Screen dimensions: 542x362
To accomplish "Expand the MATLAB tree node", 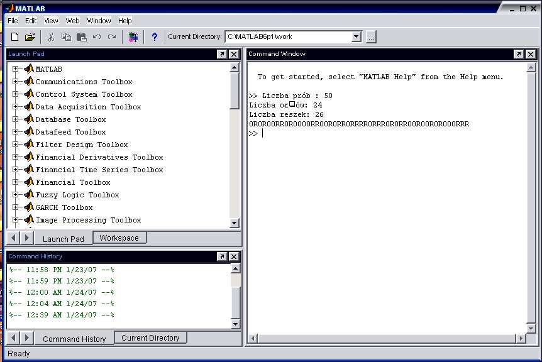I will coord(15,69).
